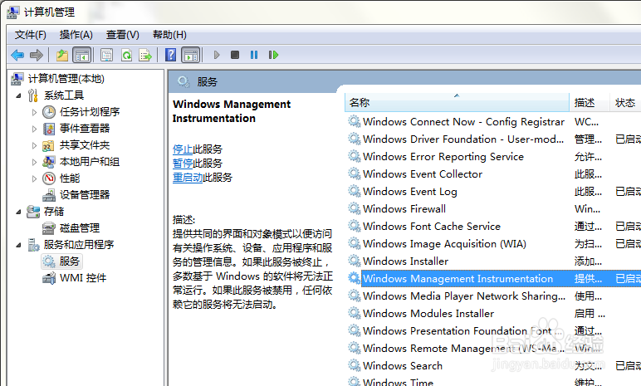The width and height of the screenshot is (641, 386).
Task: Open the 帮助(H) menu
Action: coord(169,35)
